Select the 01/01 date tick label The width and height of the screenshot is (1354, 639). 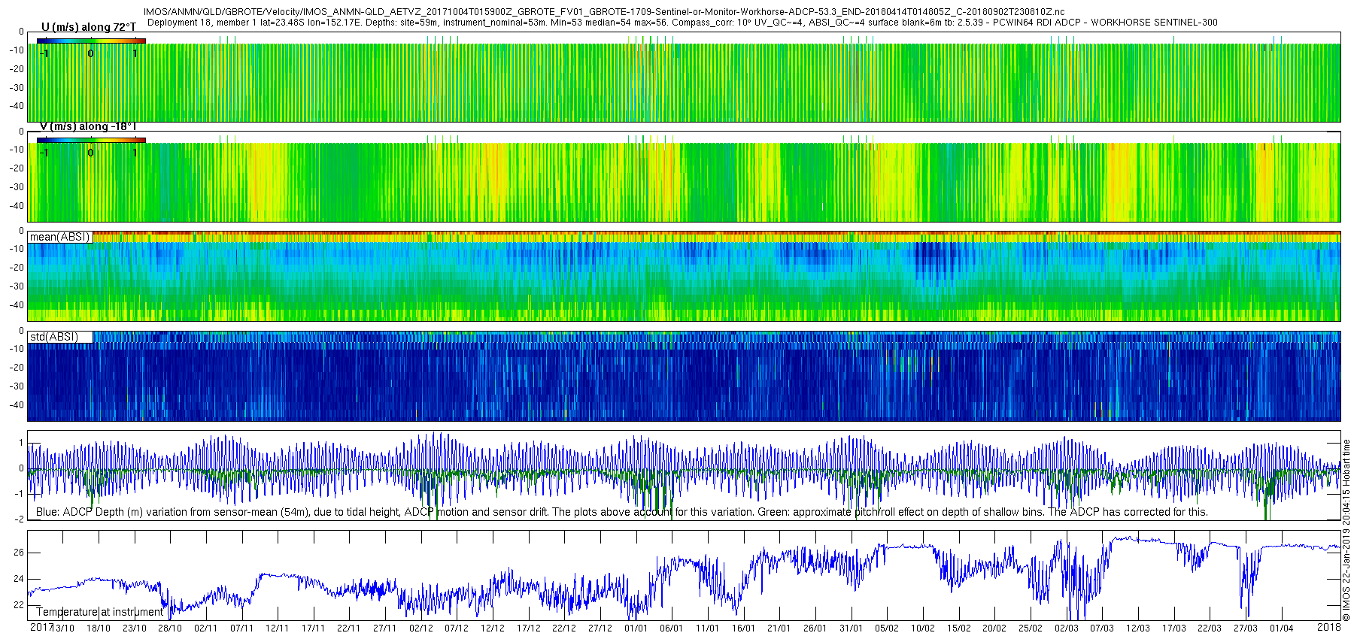636,628
